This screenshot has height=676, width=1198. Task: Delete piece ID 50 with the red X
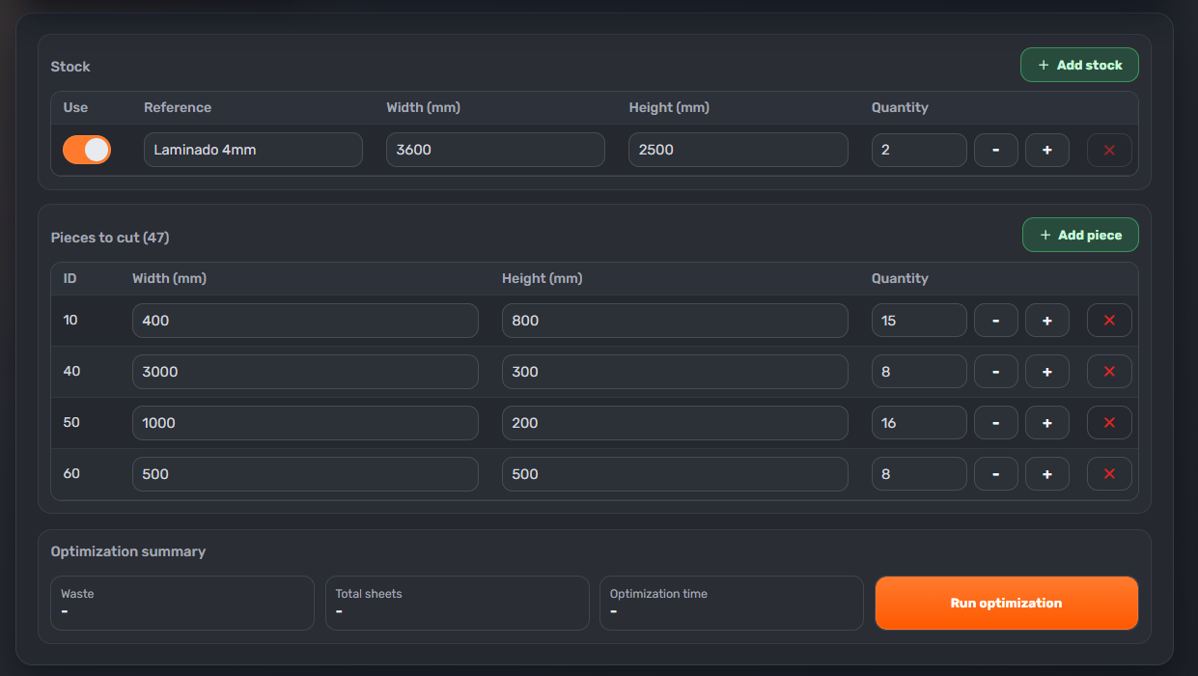pos(1109,422)
